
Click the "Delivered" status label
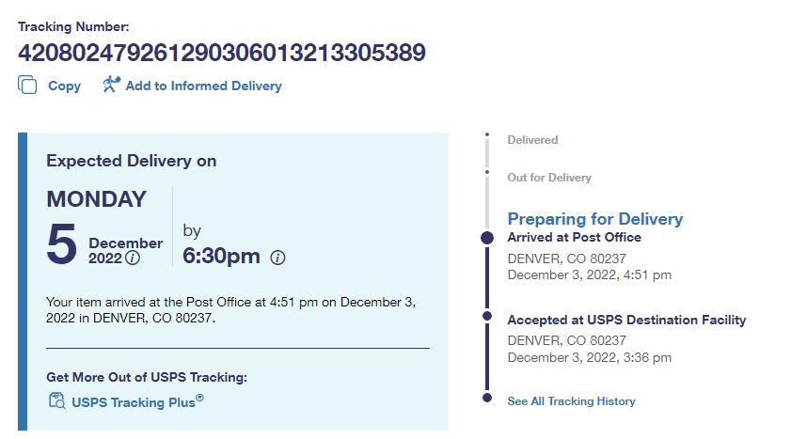[x=532, y=140]
